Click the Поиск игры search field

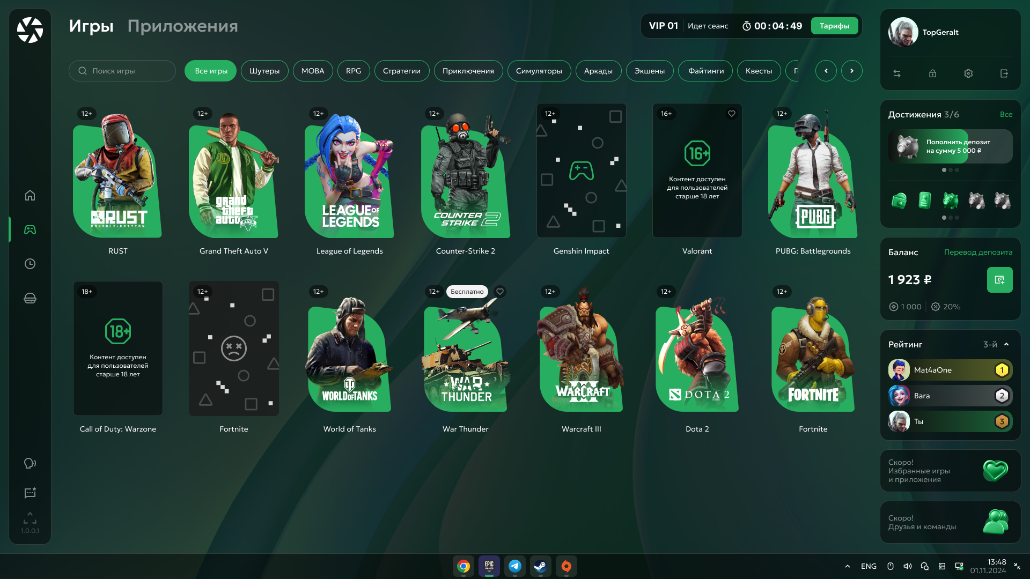point(122,71)
